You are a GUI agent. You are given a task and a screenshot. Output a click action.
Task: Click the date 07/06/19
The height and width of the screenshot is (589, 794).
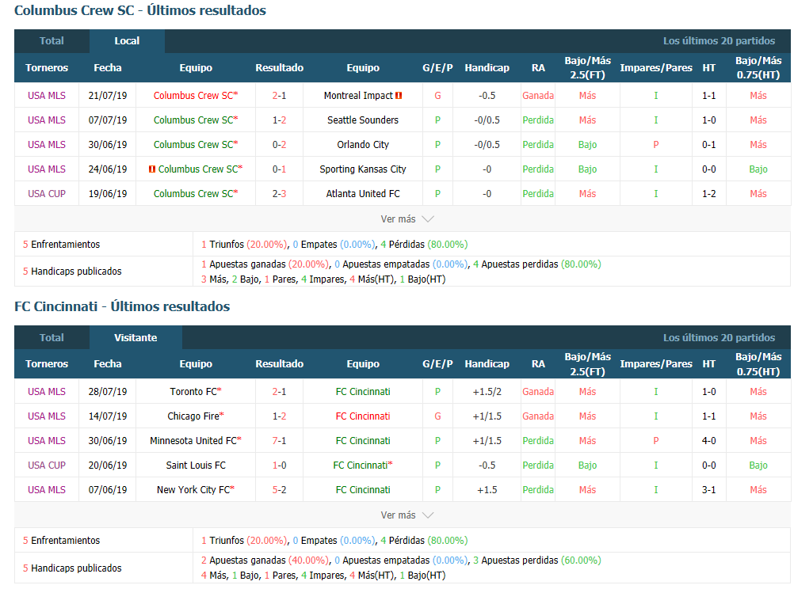108,490
